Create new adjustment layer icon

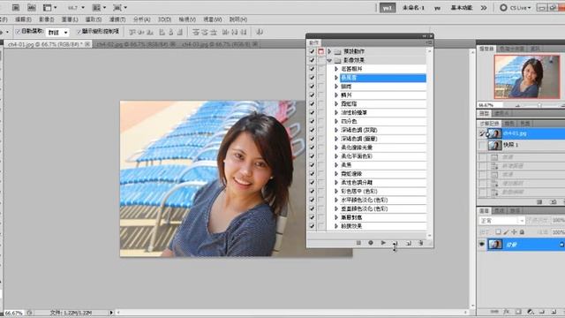pos(530,312)
